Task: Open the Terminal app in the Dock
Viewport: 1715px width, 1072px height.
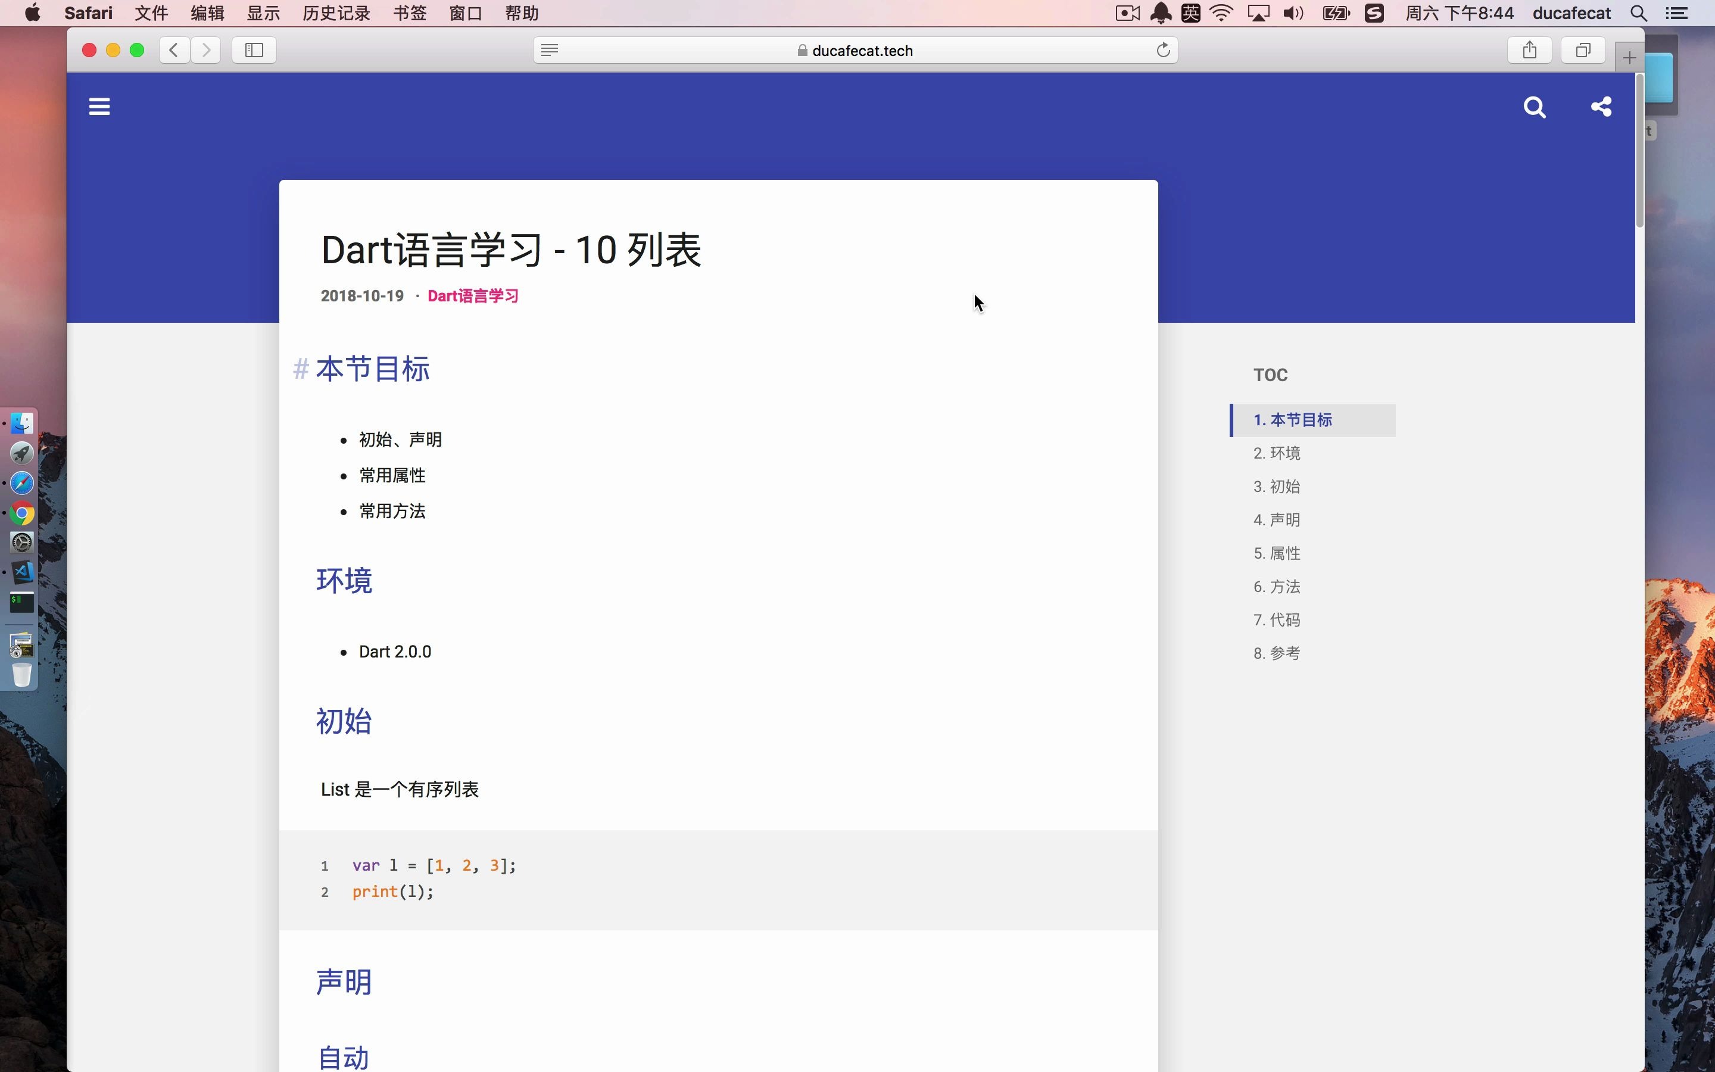Action: [x=22, y=603]
